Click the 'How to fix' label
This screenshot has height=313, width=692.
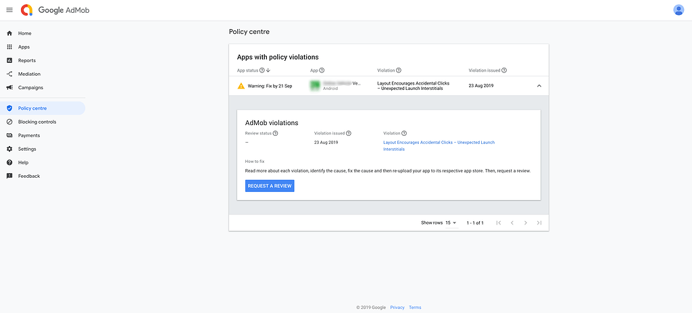(255, 162)
